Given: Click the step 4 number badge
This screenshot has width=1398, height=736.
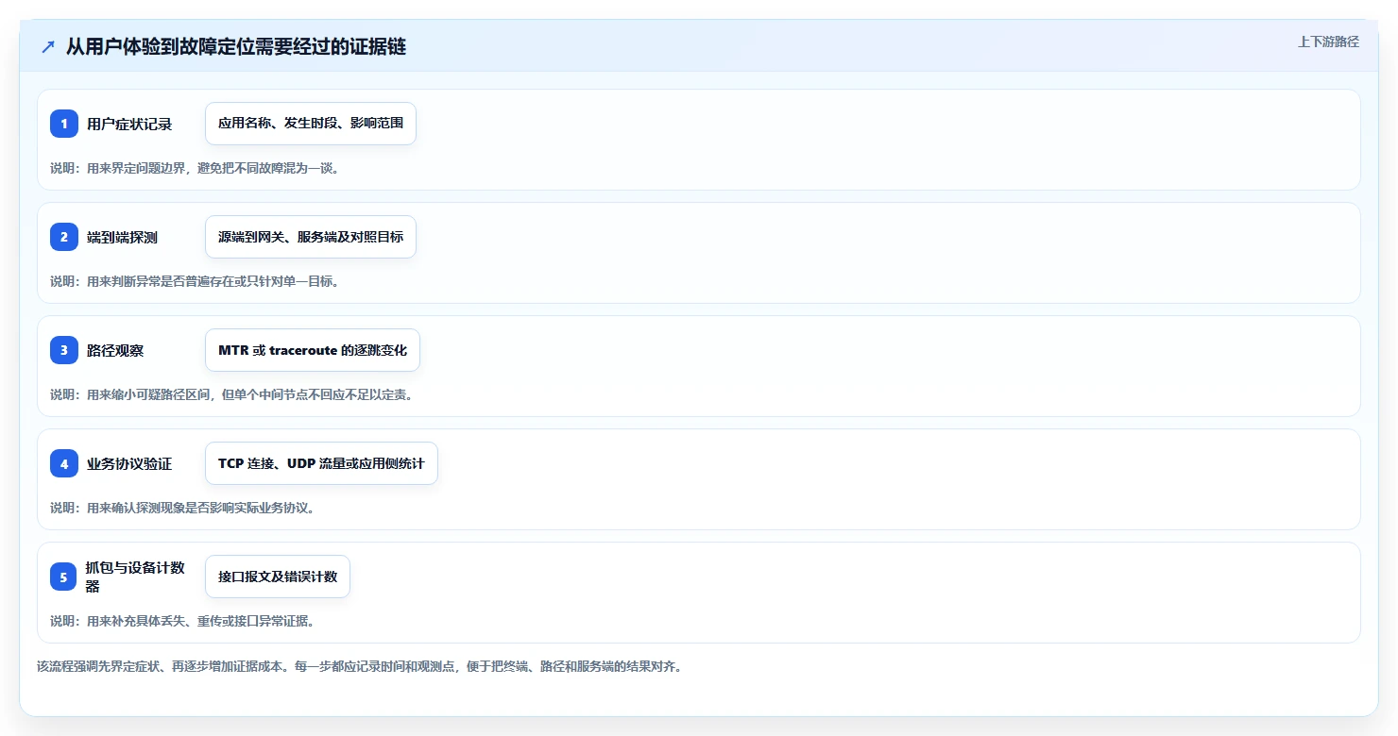Looking at the screenshot, I should 64,463.
